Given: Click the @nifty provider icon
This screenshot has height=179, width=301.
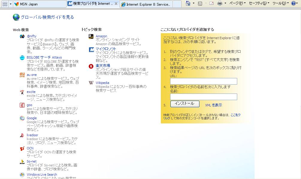Looking at the screenshot, I should (x=22, y=36).
